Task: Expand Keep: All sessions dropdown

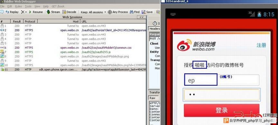Action: pos(93,12)
